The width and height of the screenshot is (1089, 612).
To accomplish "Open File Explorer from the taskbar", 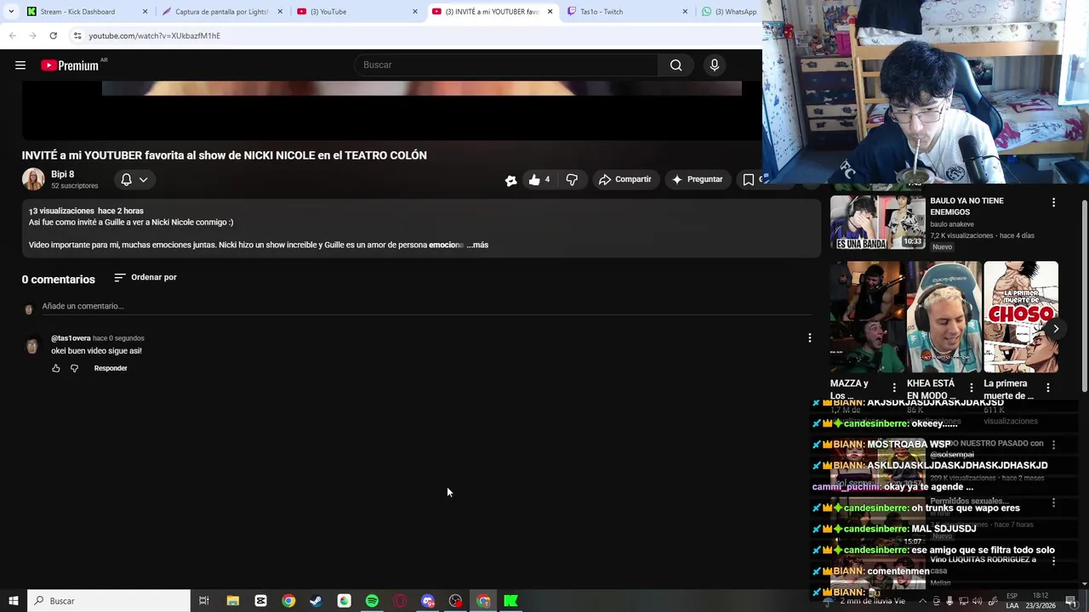I will 232,601.
